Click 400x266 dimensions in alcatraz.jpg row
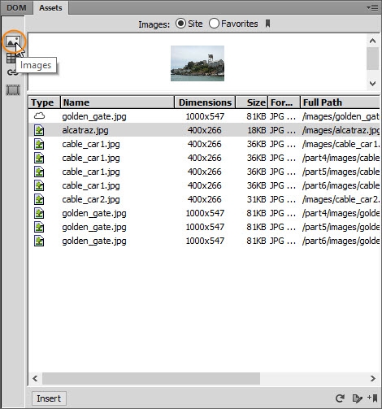Screen dimensions: 382x409 [x=205, y=130]
